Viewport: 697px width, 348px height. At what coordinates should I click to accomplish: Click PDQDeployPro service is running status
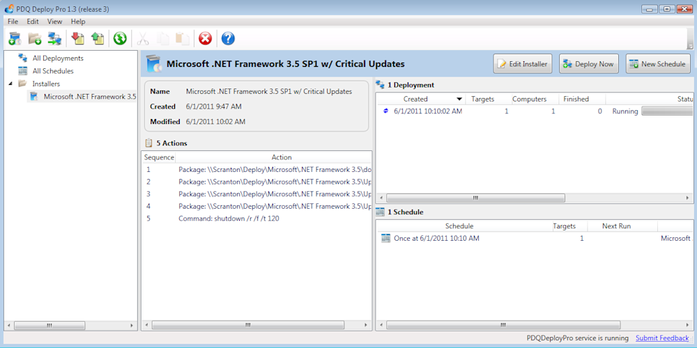[577, 338]
